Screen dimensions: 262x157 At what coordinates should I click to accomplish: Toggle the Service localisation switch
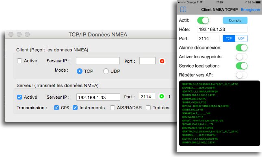242,66
